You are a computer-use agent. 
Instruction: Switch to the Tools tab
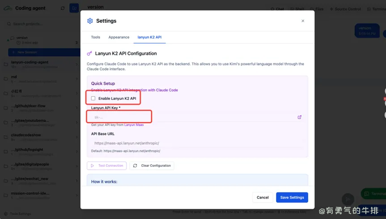96,37
